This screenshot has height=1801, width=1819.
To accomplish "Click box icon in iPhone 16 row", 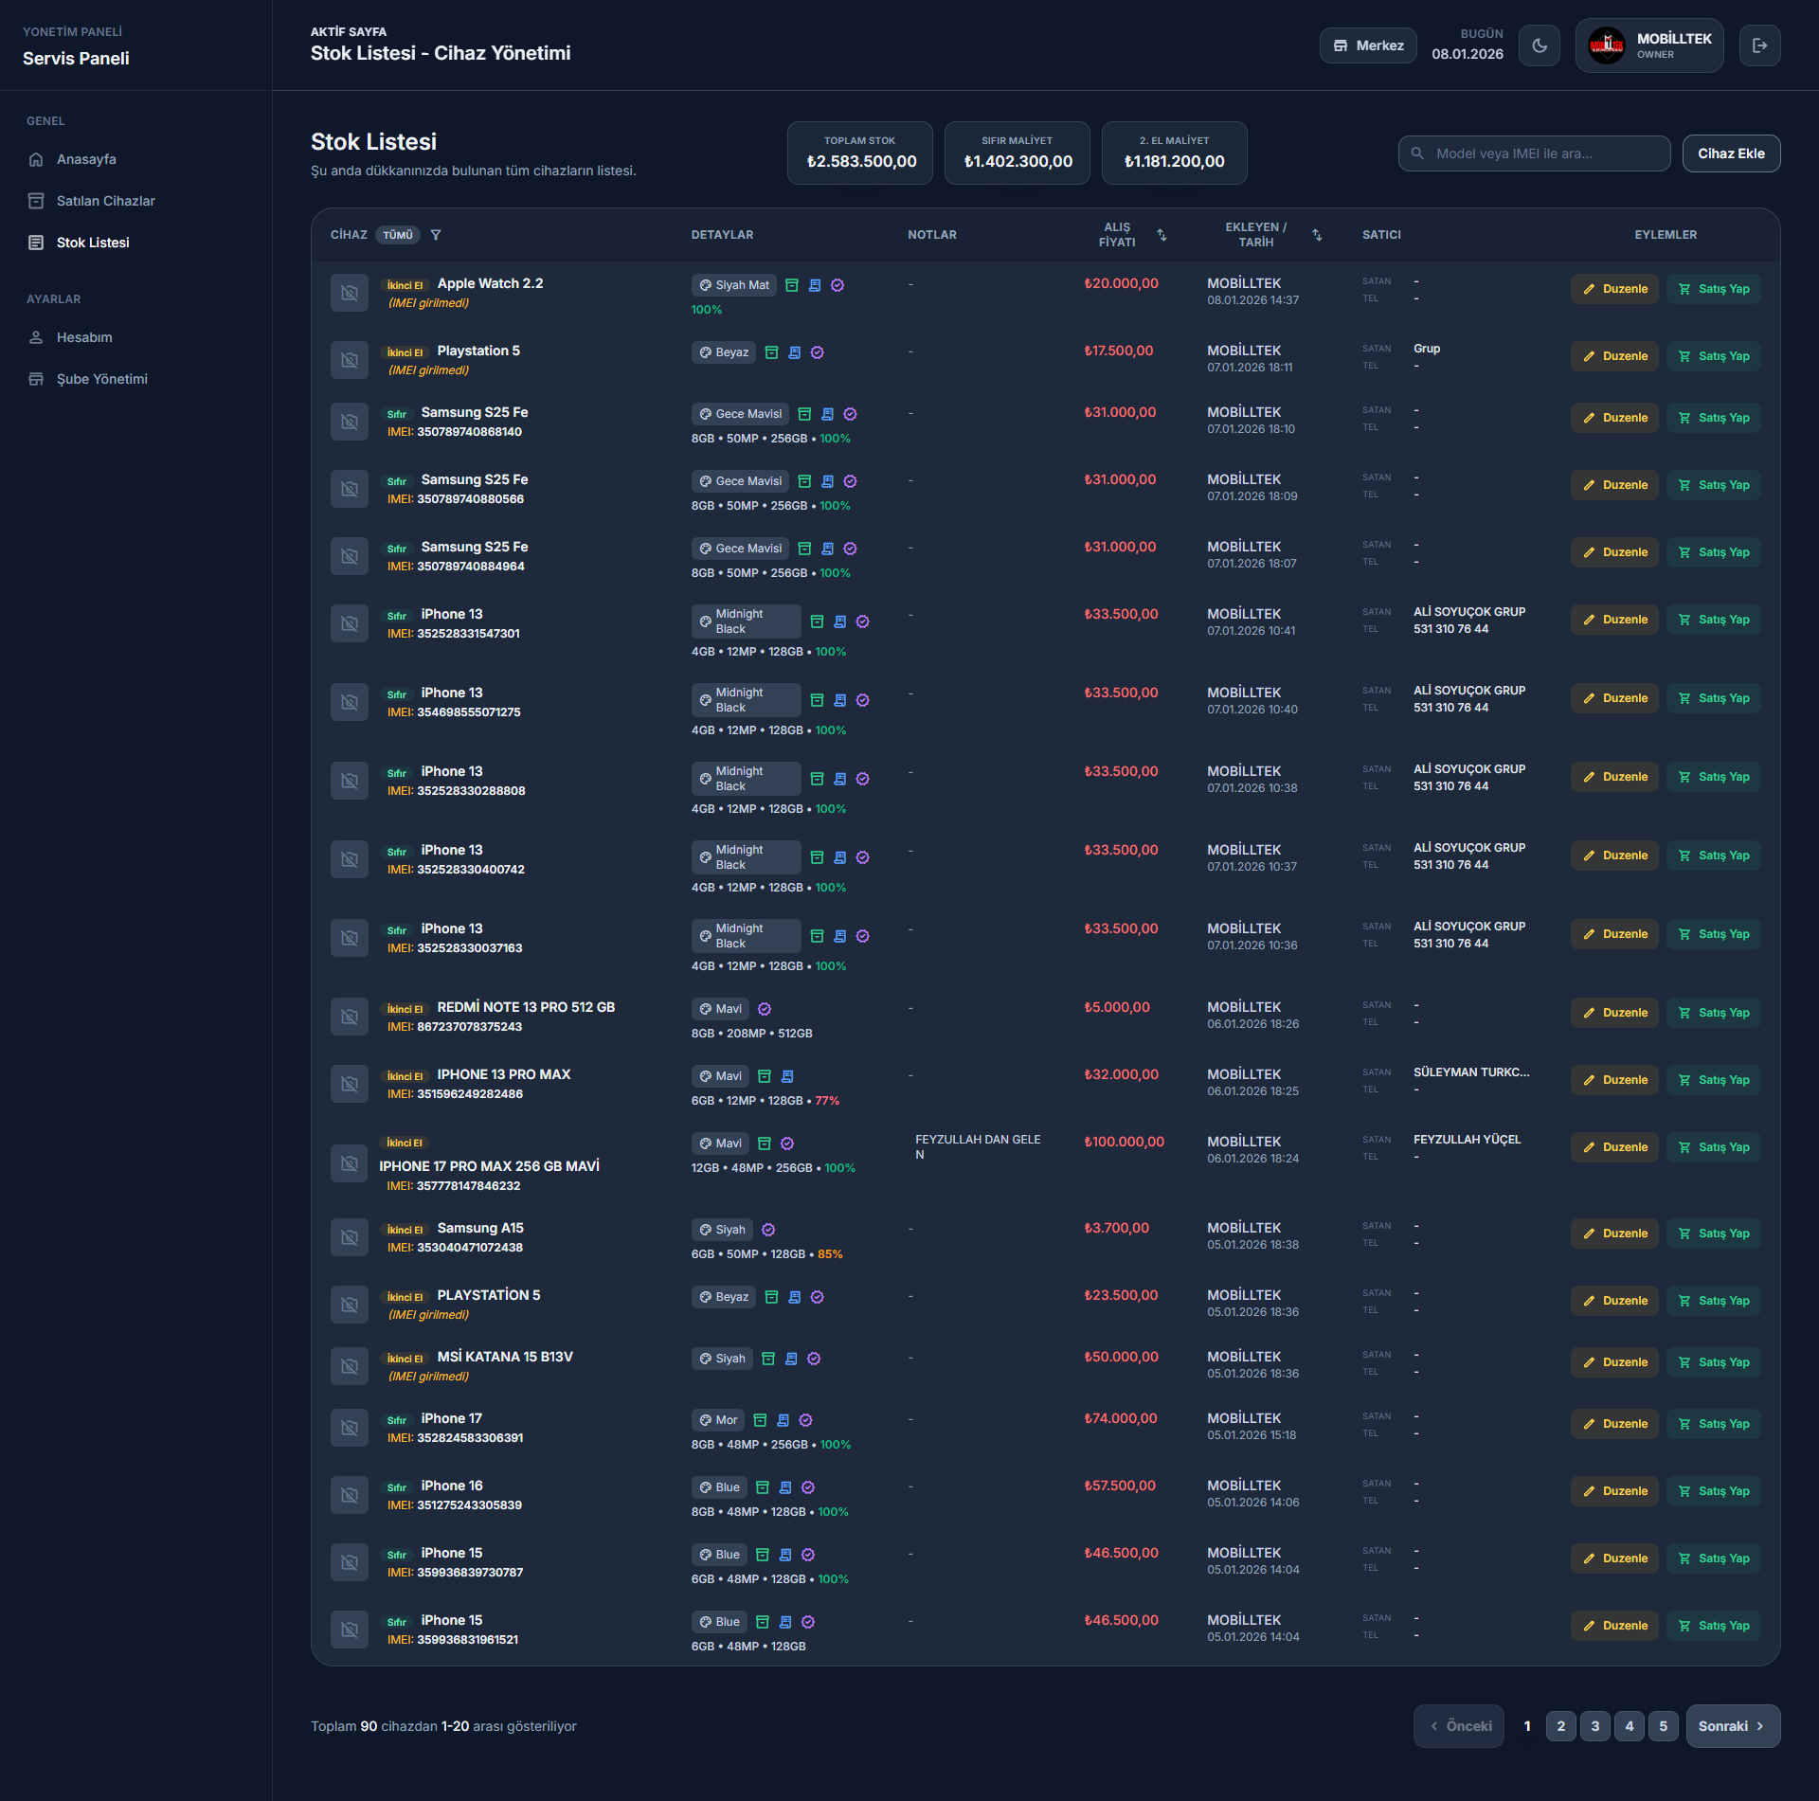I will pyautogui.click(x=763, y=1487).
